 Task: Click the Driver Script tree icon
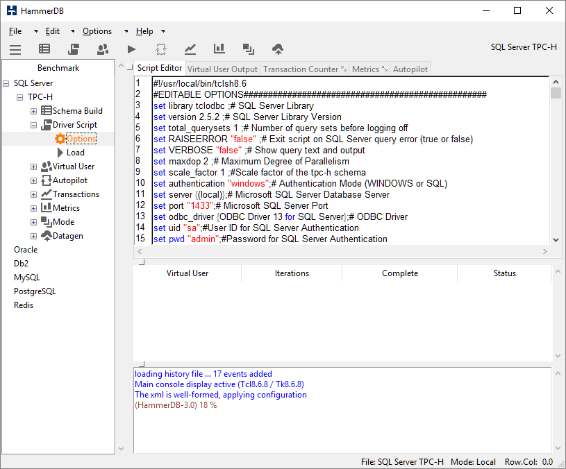coord(47,125)
